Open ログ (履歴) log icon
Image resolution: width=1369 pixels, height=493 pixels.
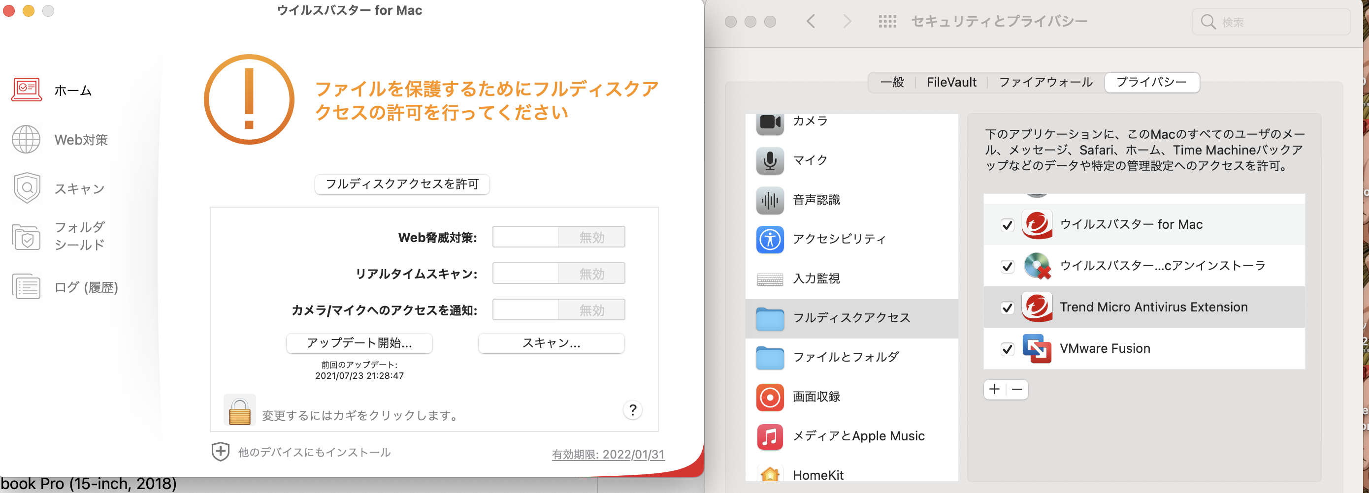(x=26, y=287)
